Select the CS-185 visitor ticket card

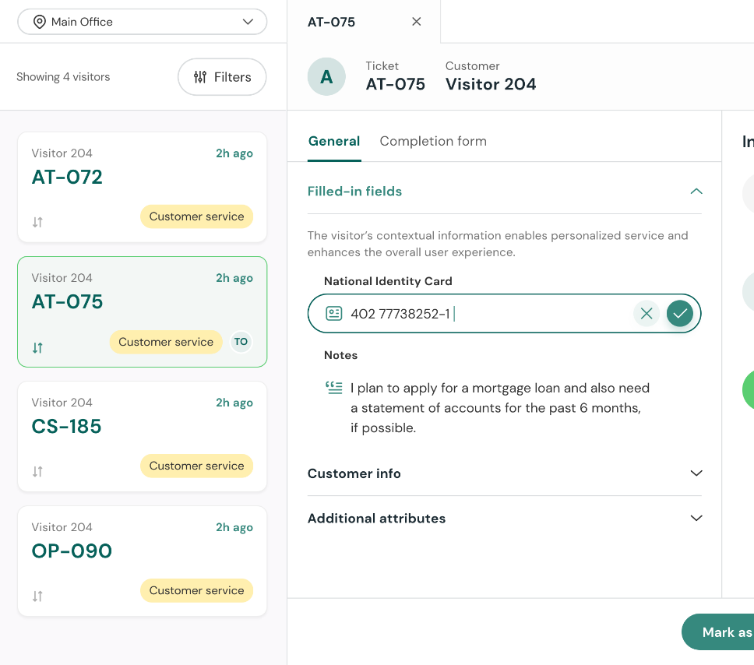tap(142, 427)
